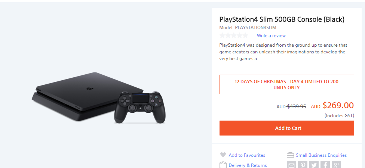The height and width of the screenshot is (168, 365).
Task: Click the briefcase Small Business icon
Action: [x=290, y=155]
